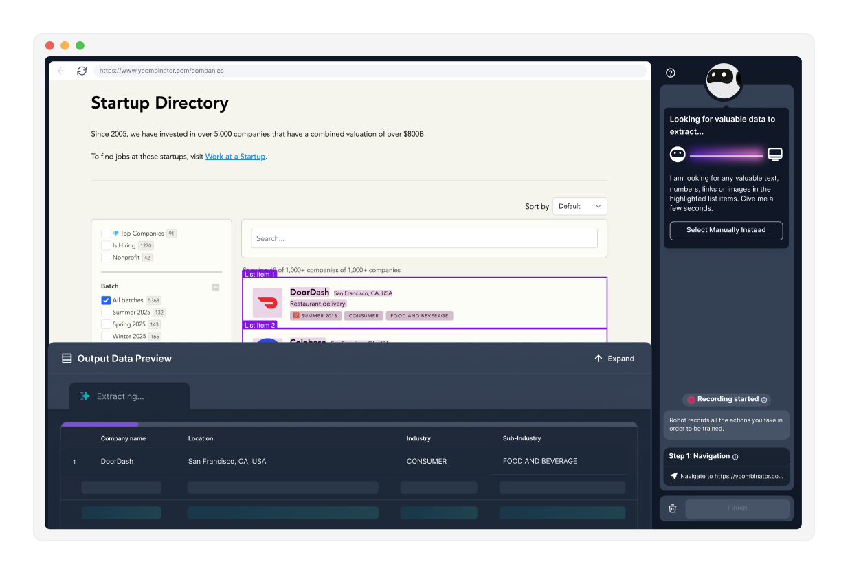The height and width of the screenshot is (577, 850).
Task: Click the row number 1 cell
Action: tap(74, 462)
